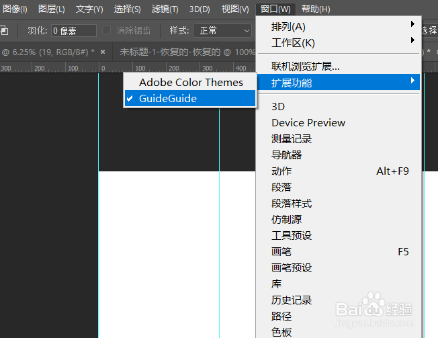Click the 羽化 pixel input field
The width and height of the screenshot is (438, 338).
point(74,30)
